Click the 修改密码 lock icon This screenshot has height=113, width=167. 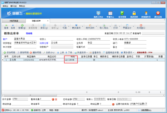coord(134,13)
